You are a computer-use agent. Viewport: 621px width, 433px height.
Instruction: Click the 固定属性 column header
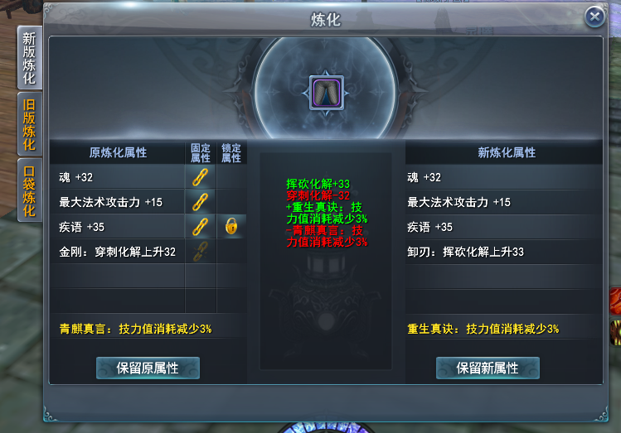coord(201,153)
